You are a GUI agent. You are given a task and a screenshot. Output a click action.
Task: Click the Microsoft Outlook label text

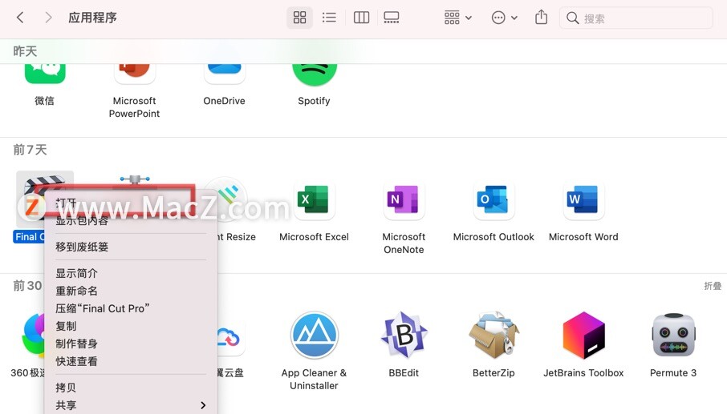pyautogui.click(x=493, y=237)
